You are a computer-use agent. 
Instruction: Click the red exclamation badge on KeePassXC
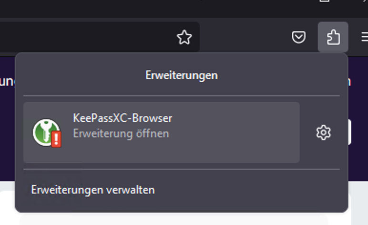tap(56, 139)
